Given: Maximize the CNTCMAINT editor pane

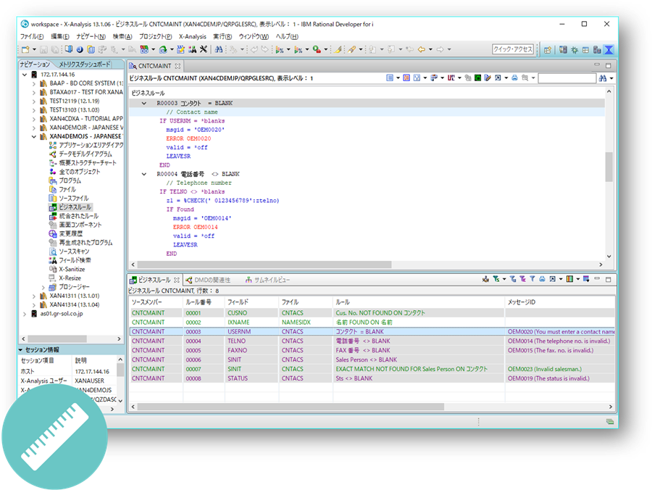Looking at the screenshot, I should pyautogui.click(x=608, y=65).
